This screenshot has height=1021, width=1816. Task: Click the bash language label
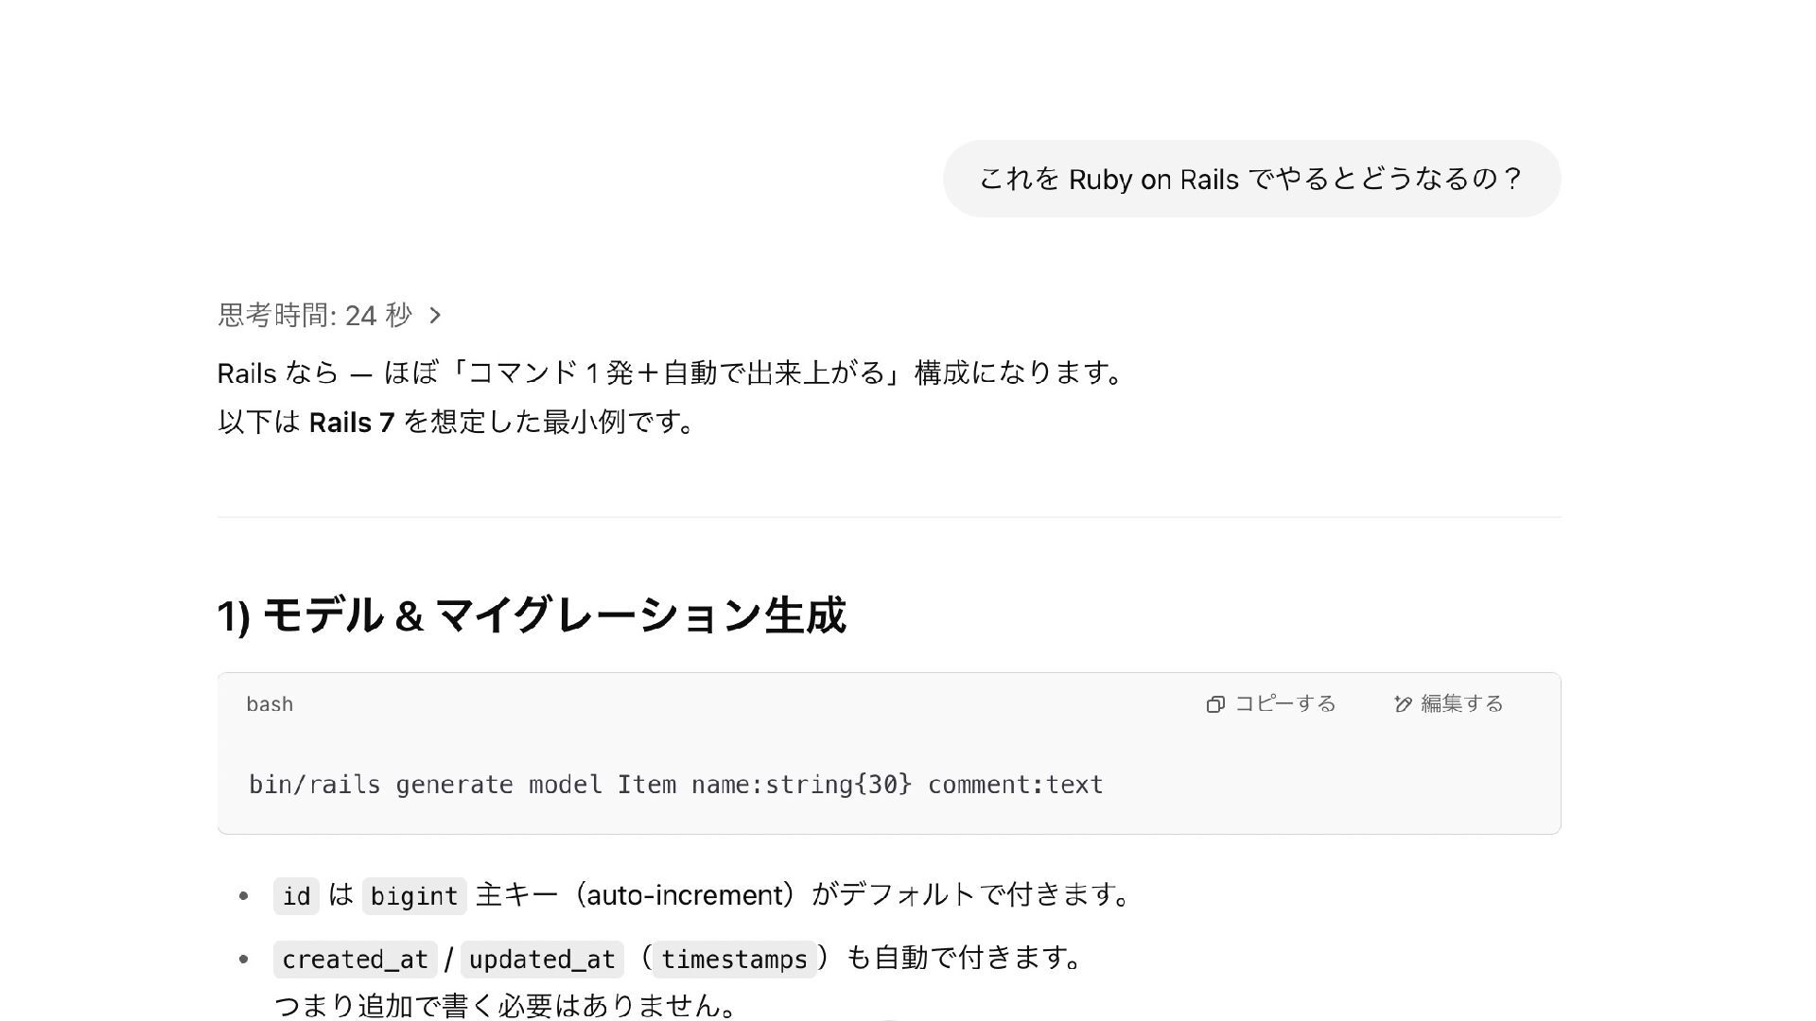(x=270, y=704)
